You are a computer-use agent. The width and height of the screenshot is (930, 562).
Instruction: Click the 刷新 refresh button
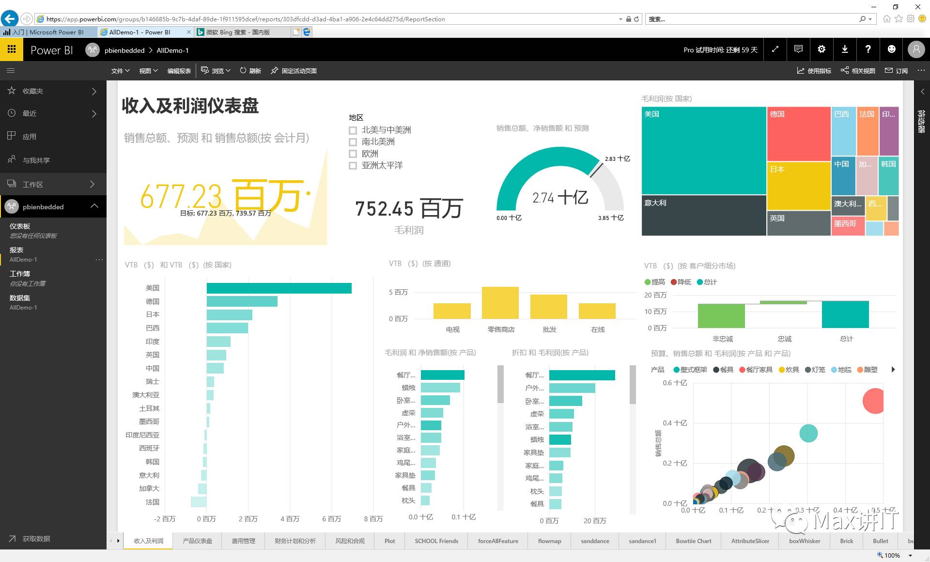[x=250, y=71]
